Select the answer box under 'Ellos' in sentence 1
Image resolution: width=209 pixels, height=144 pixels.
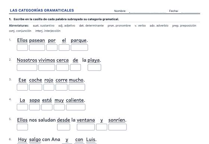coord(22,48)
